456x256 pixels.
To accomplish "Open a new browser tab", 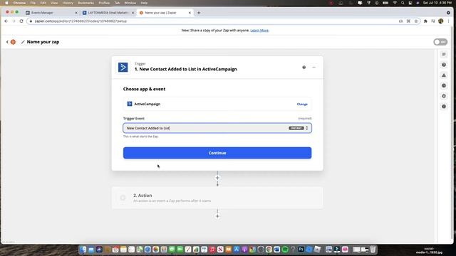I will 199,13.
